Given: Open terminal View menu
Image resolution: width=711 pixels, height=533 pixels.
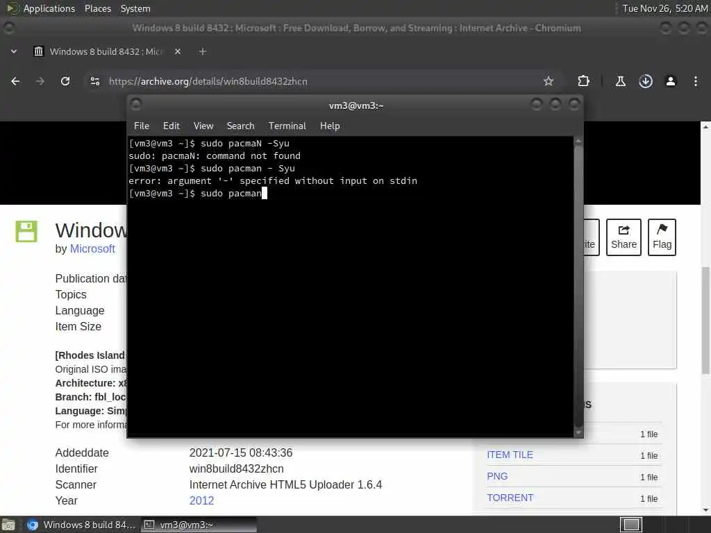Looking at the screenshot, I should [x=203, y=126].
